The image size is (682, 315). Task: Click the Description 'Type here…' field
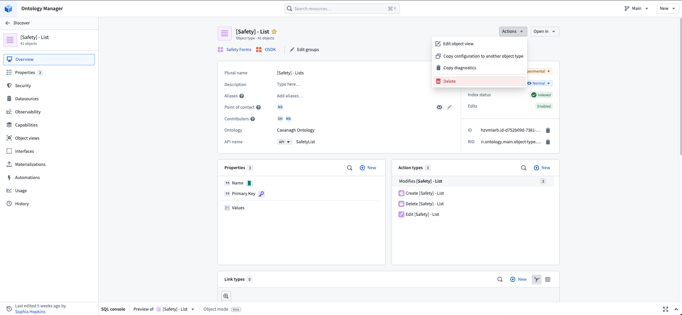click(x=288, y=84)
